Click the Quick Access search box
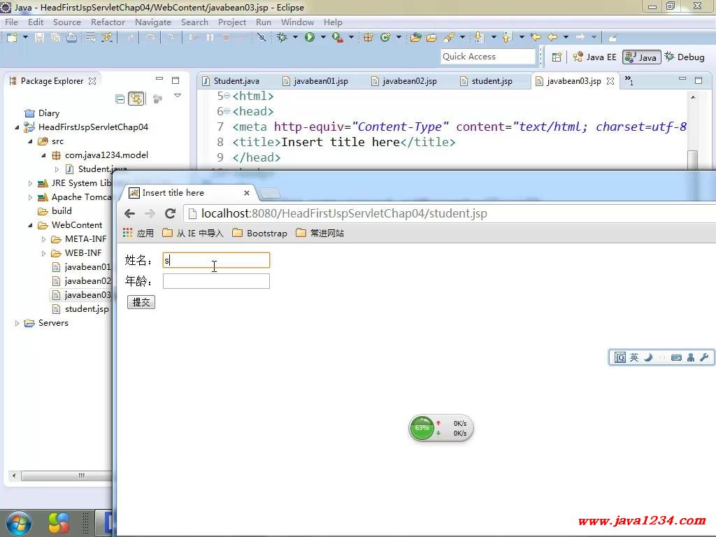The height and width of the screenshot is (537, 716). (488, 57)
